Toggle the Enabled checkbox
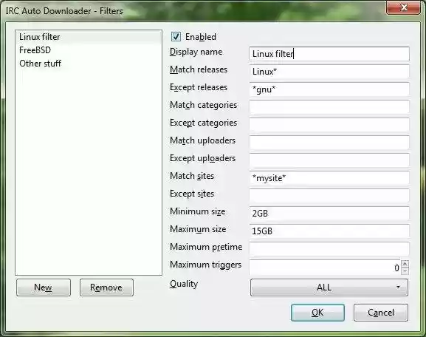 (176, 36)
